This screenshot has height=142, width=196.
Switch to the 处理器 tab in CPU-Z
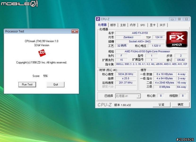(x=102, y=25)
